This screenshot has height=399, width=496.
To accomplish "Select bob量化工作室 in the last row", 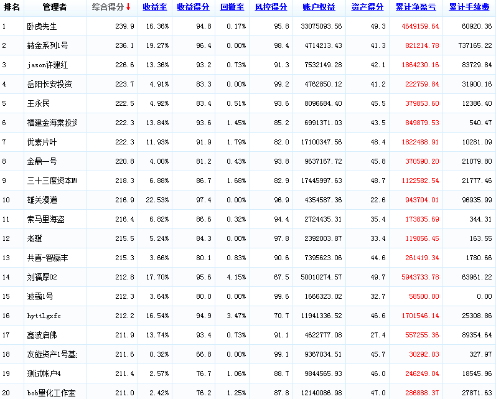I will coord(51,393).
